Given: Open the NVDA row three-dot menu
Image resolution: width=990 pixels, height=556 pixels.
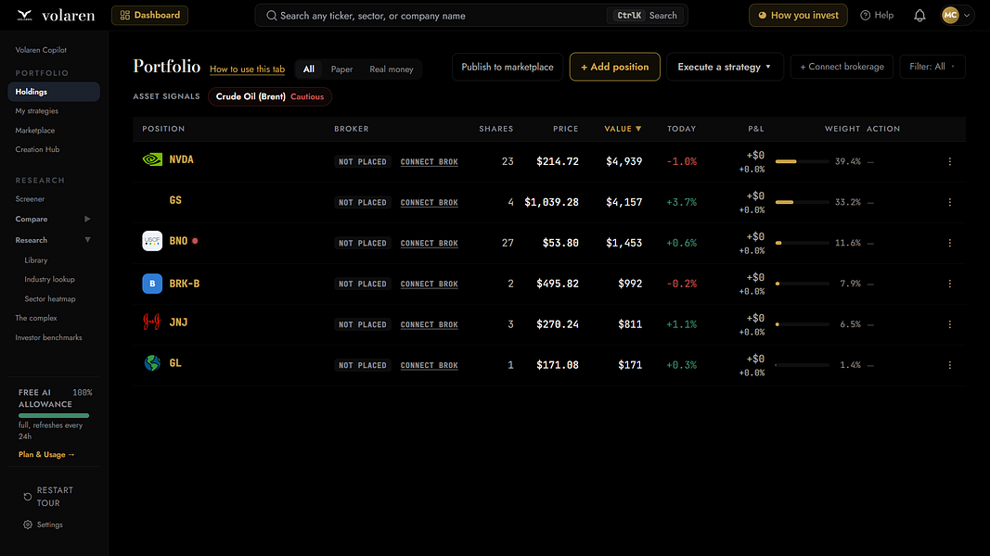Looking at the screenshot, I should [949, 162].
